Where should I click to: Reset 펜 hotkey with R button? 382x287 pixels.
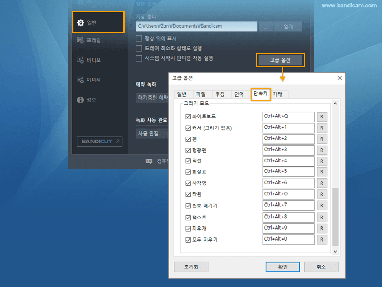[322, 139]
